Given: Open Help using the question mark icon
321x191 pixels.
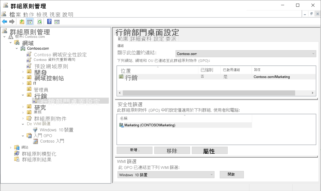Looking at the screenshot, I should [49, 22].
